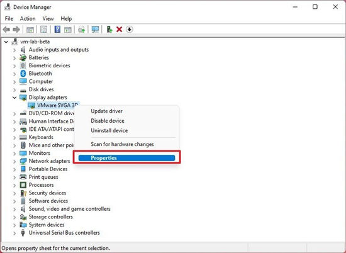The height and width of the screenshot is (253, 346).
Task: Expand Universal Serial Bus controllers
Action: 14,233
